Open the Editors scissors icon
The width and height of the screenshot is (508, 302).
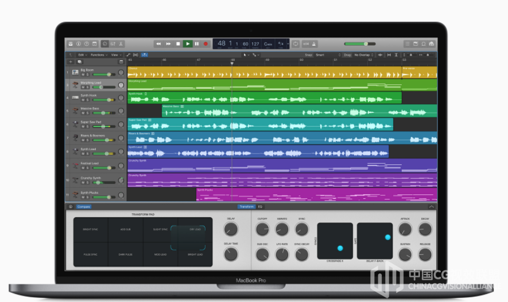click(x=121, y=44)
